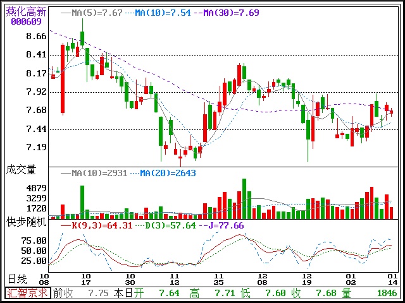405x303 pixels.
Task: Click the large red candlestick near 10/08
Action: pyautogui.click(x=63, y=79)
